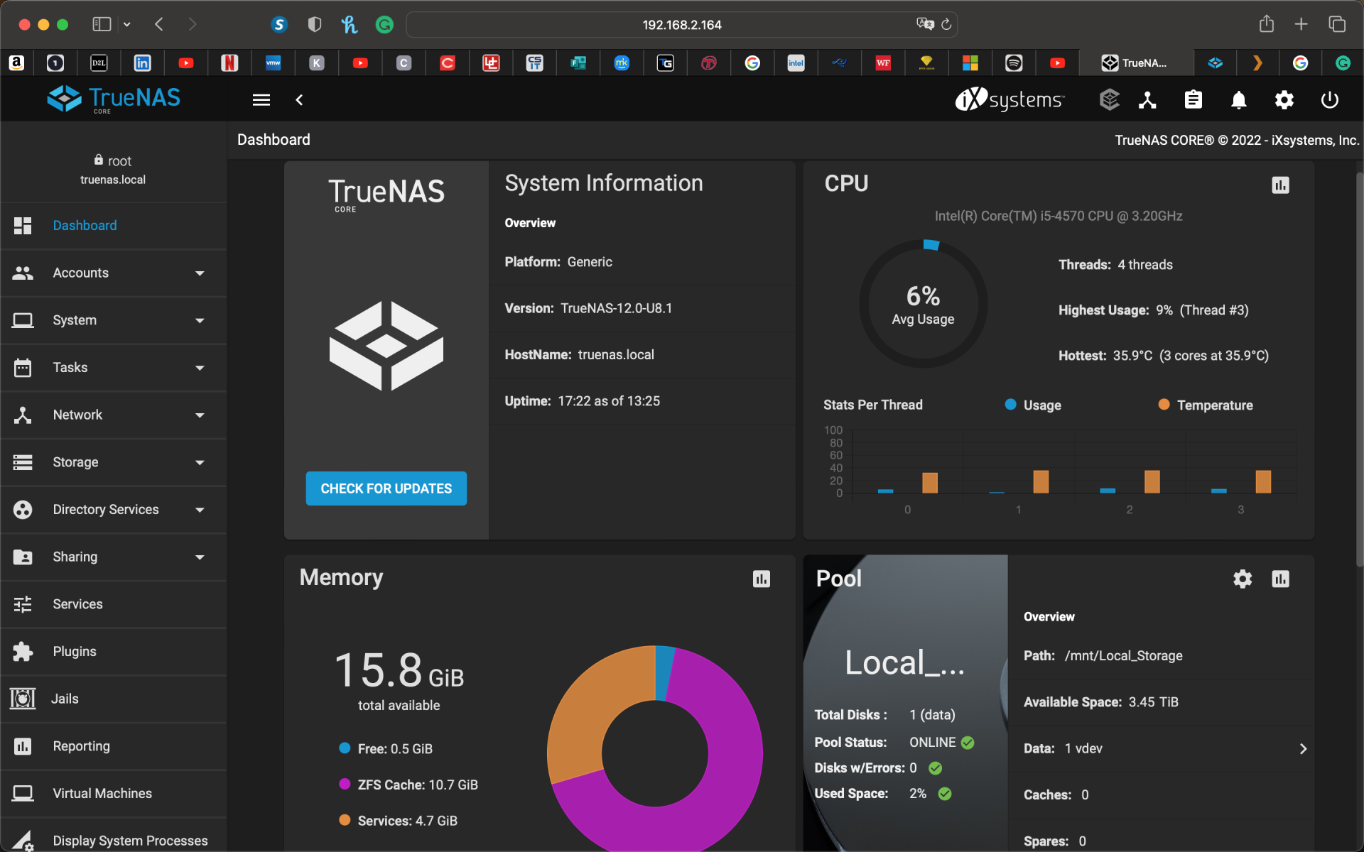Expand the Storage menu arrow
Viewport: 1364px width, 852px height.
click(200, 463)
